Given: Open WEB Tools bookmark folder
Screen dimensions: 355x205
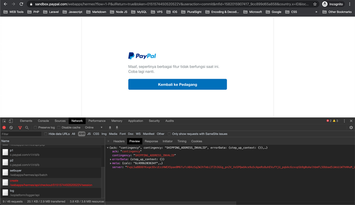Looking at the screenshot, I should (14, 12).
